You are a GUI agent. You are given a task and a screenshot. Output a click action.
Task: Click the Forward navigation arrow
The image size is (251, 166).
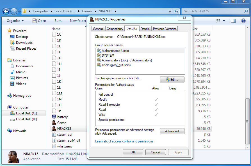[14, 11]
